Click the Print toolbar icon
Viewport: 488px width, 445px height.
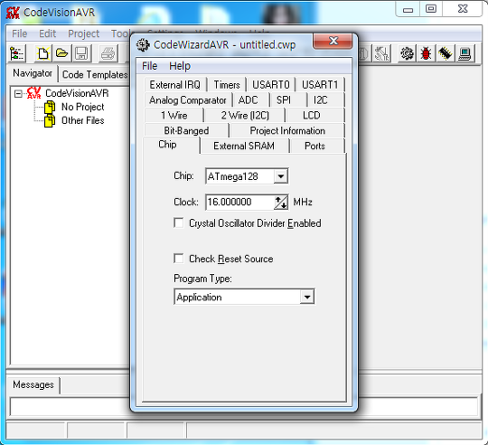click(108, 53)
